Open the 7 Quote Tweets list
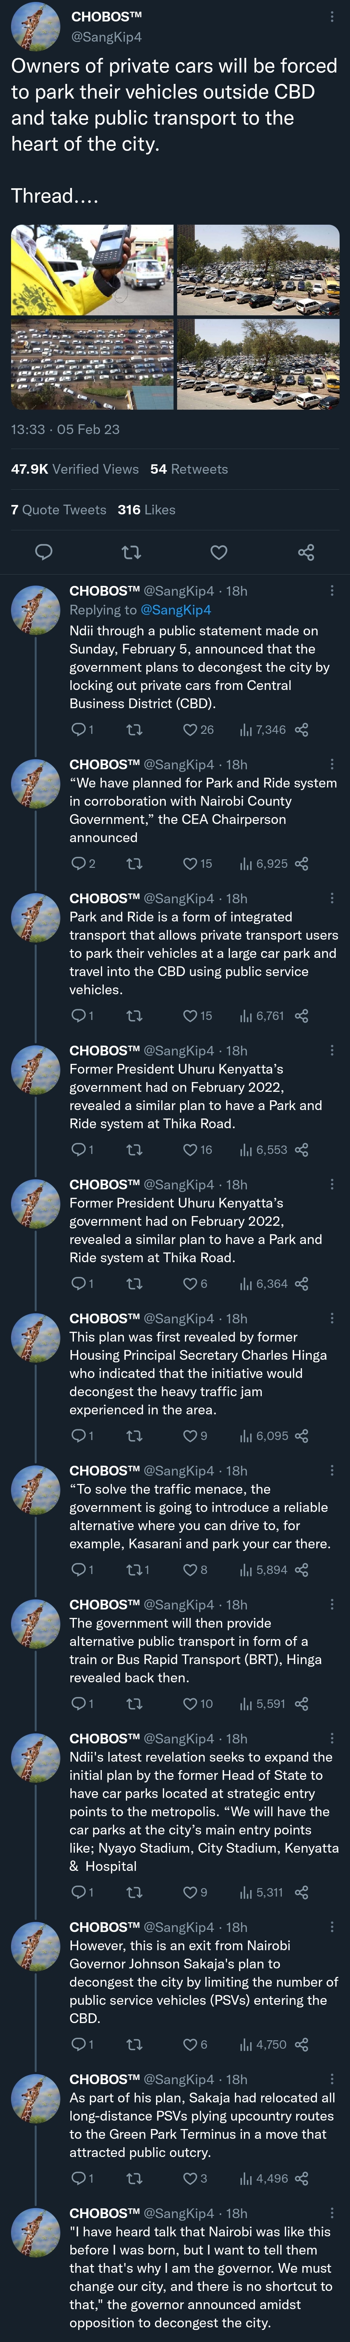This screenshot has height=2342, width=350. tap(58, 510)
